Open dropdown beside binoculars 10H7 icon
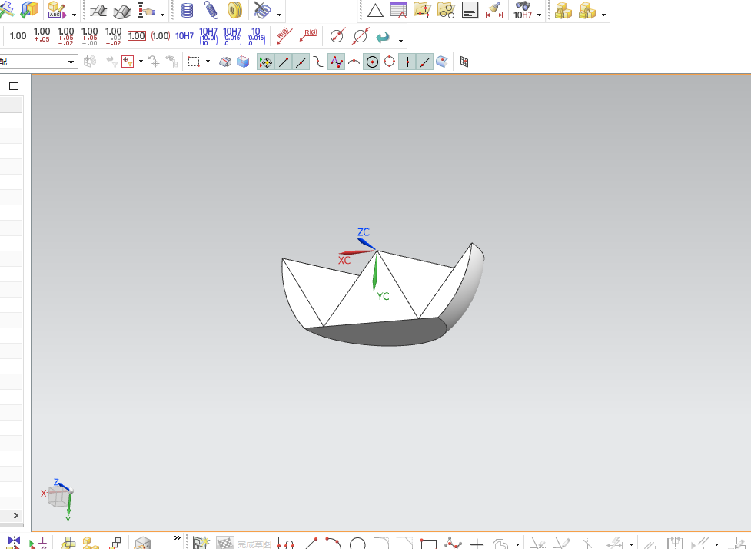Screen dimensions: 751x549 point(540,15)
